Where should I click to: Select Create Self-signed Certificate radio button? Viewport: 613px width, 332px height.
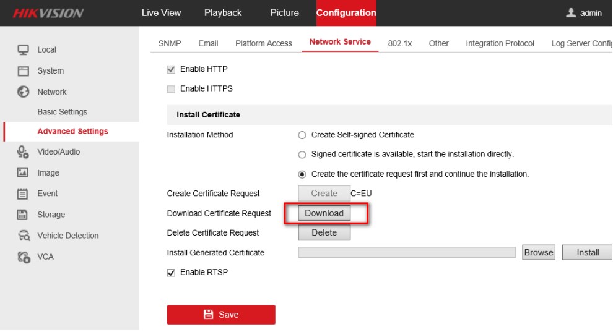click(x=302, y=135)
